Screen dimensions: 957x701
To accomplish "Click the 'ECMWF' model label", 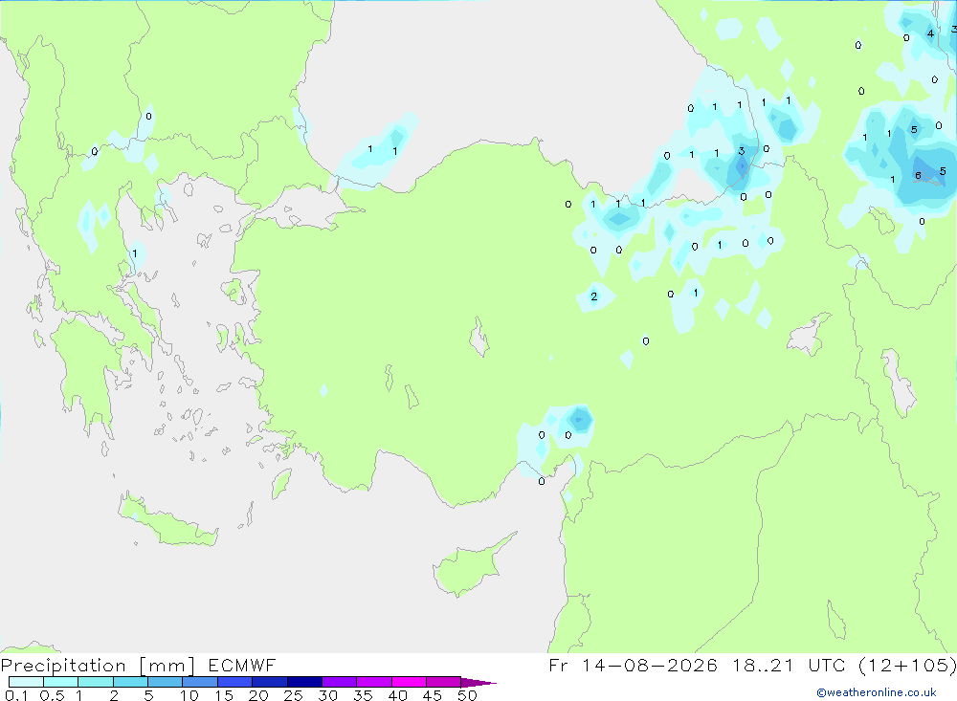I will (242, 665).
